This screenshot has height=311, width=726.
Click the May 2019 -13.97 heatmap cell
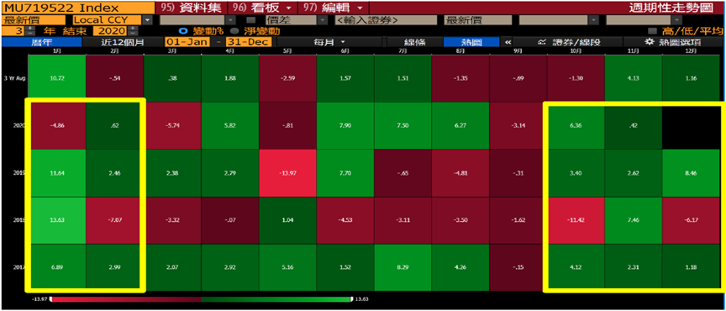tap(287, 173)
